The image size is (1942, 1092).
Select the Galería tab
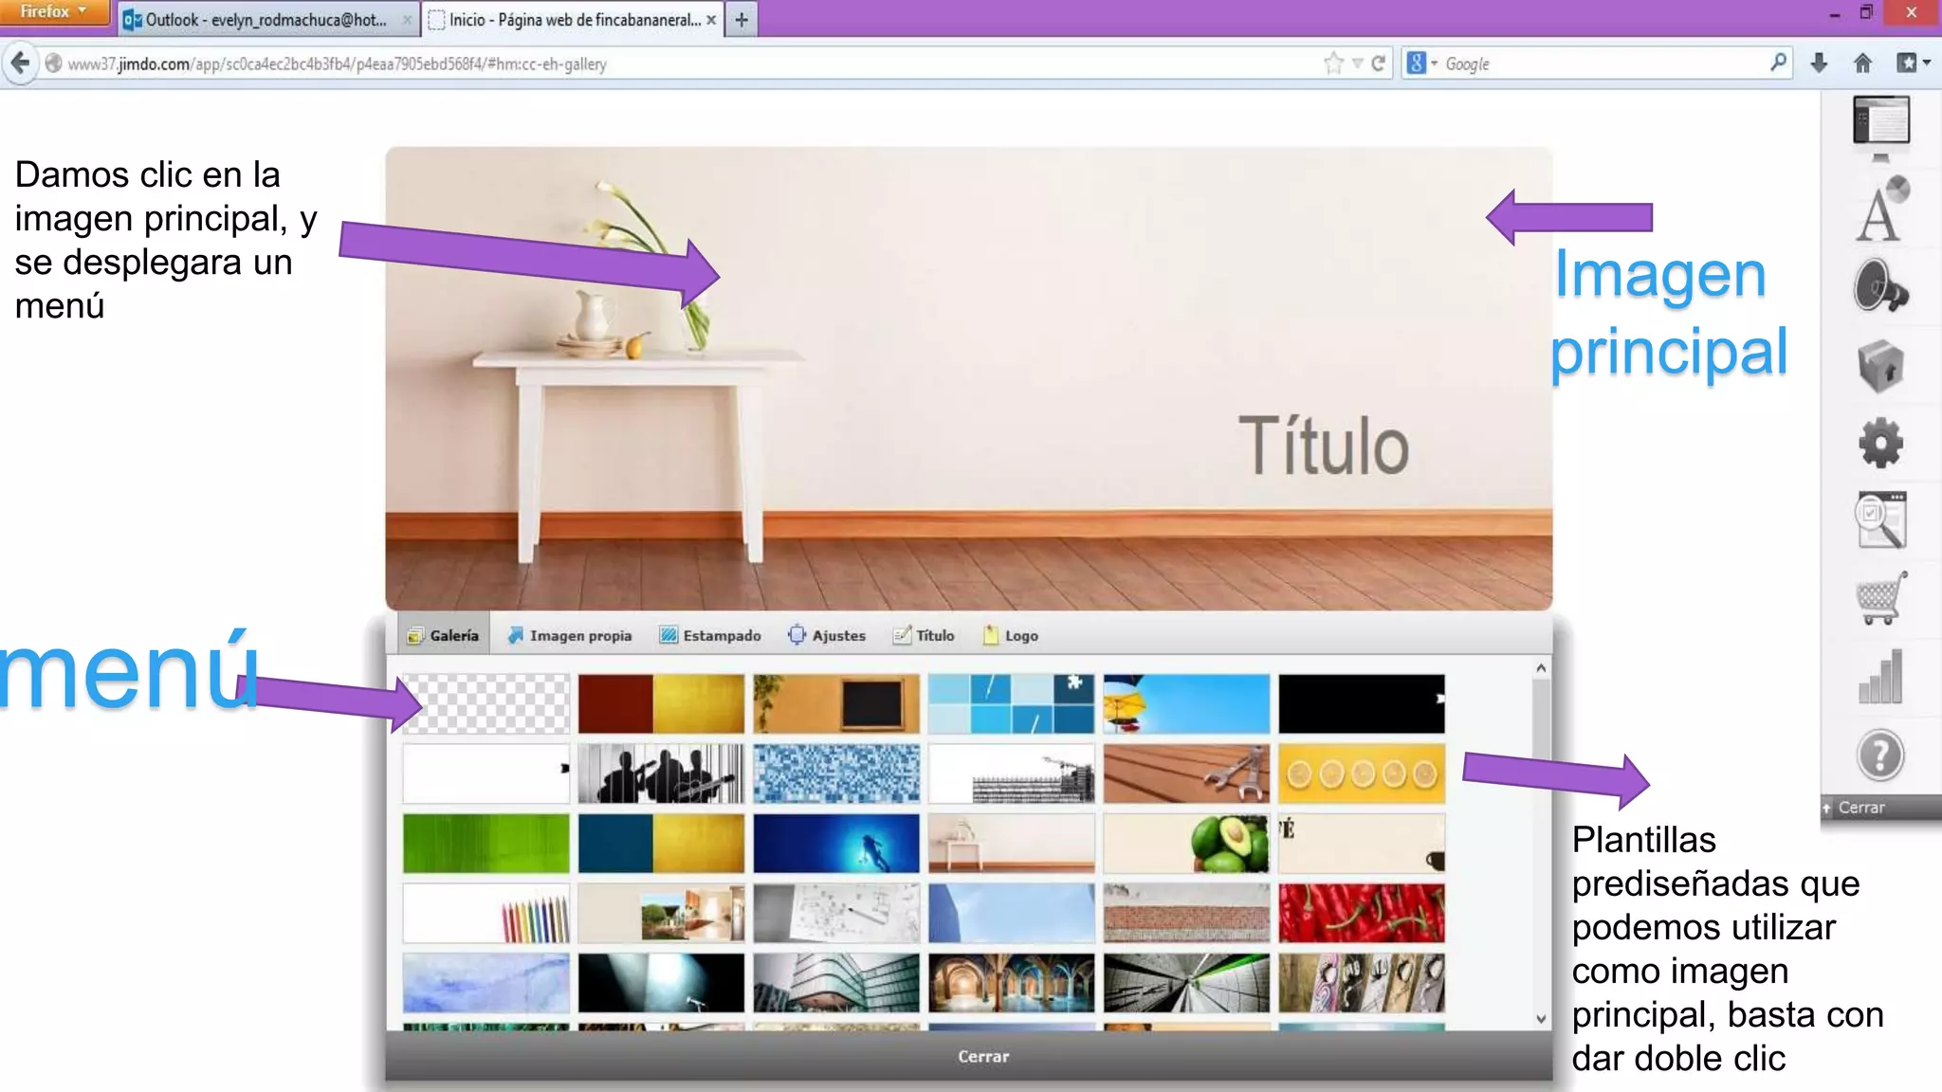[x=444, y=636]
